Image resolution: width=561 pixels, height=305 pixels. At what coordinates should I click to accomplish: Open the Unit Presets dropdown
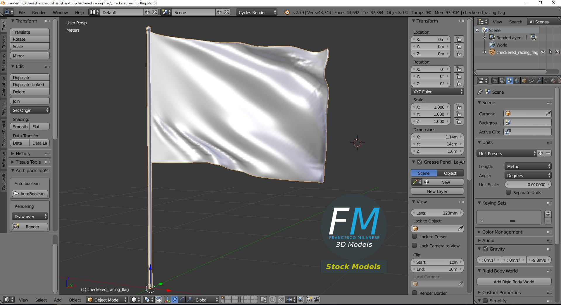[507, 153]
